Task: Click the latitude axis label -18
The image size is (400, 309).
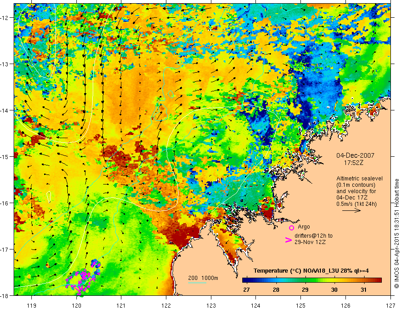Action: click(5, 295)
